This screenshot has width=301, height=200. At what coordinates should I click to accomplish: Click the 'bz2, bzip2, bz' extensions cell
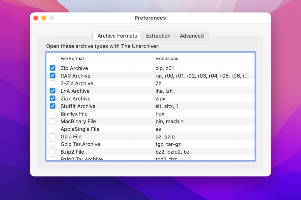(172, 152)
